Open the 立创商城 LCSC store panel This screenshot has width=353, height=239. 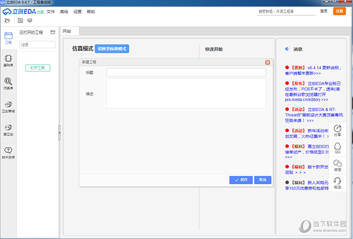8,106
